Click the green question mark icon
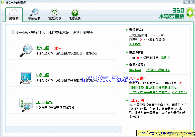Image resolution: width=195 pixels, height=137 pixels. tap(75, 13)
